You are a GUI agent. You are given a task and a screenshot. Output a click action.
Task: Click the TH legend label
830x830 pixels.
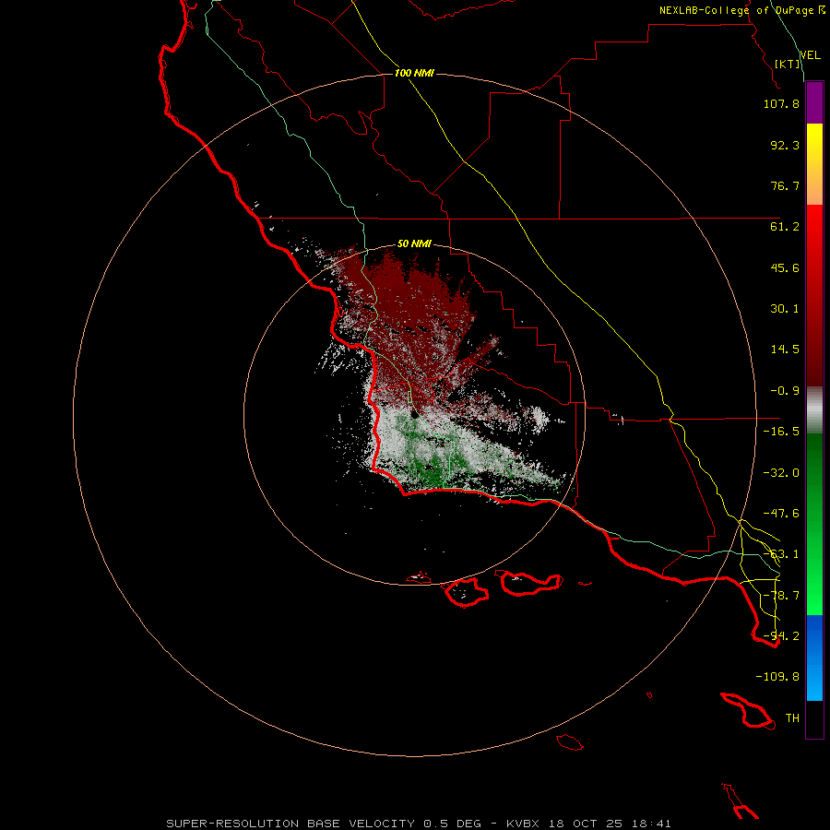click(792, 718)
